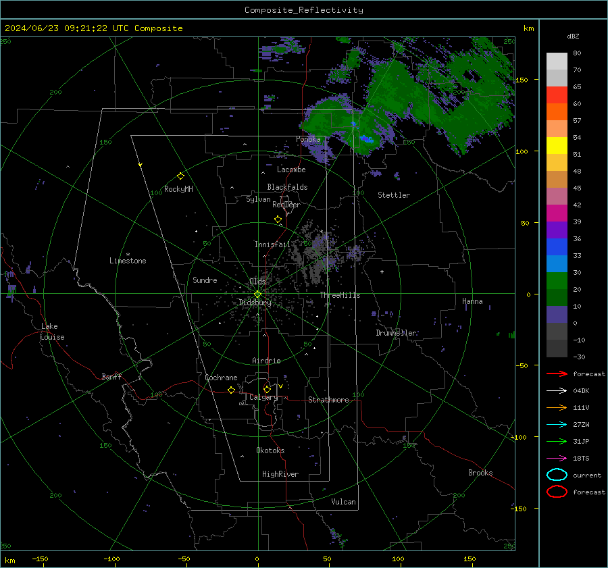Click the dBZ legend heading

[573, 36]
